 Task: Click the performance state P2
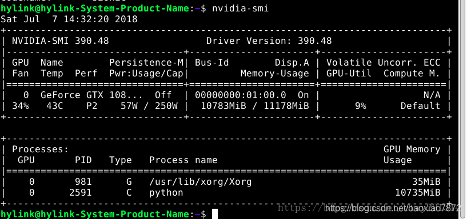(x=92, y=106)
